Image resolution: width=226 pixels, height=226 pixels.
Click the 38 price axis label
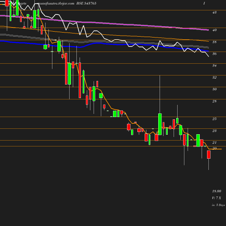click(214, 42)
